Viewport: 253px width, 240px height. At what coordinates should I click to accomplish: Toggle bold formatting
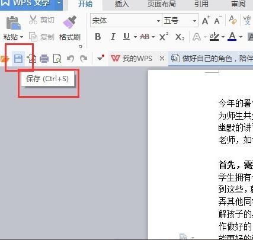[98, 37]
